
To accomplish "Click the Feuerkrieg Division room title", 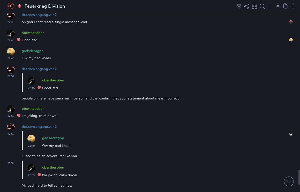I will pos(45,6).
